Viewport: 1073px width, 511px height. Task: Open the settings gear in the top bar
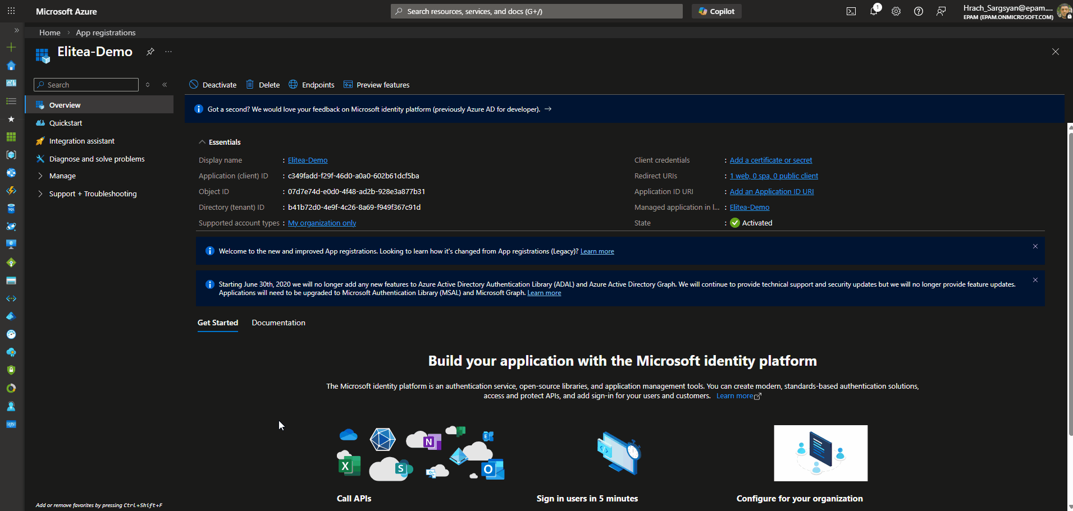pos(896,11)
